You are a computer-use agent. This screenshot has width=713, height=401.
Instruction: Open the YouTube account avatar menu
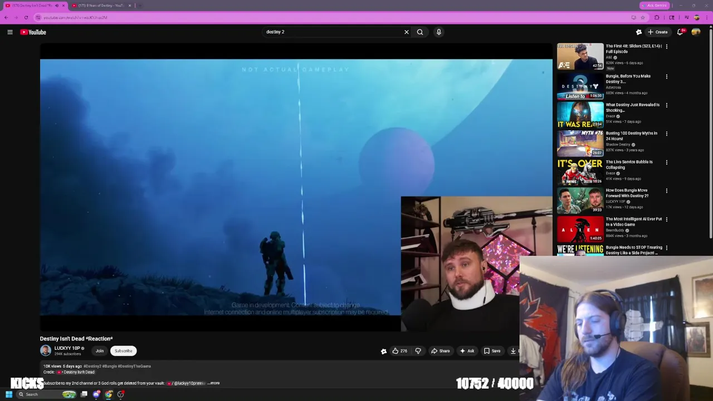pyautogui.click(x=696, y=32)
